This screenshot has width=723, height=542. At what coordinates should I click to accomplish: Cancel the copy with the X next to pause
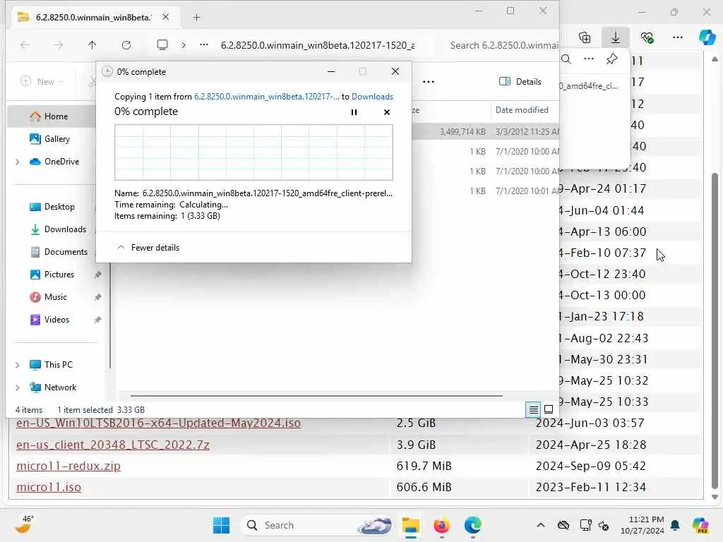(x=387, y=112)
